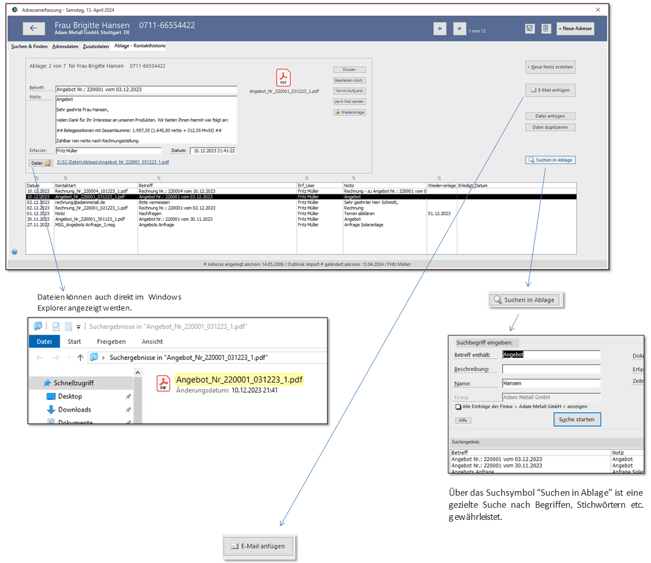Sort the list by the Kontaktart column arrows
Image resolution: width=651 pixels, height=563 pixels.
click(x=65, y=178)
